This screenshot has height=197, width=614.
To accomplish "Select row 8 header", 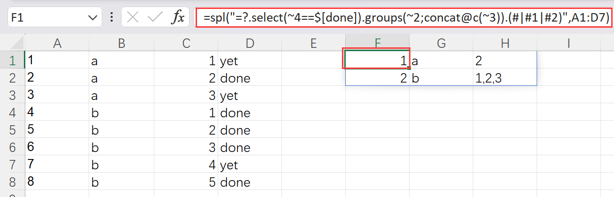I will (12, 182).
